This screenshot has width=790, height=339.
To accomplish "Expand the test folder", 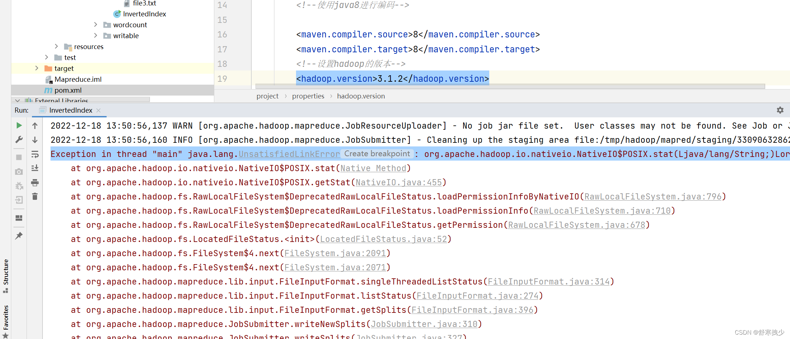I will pos(46,57).
